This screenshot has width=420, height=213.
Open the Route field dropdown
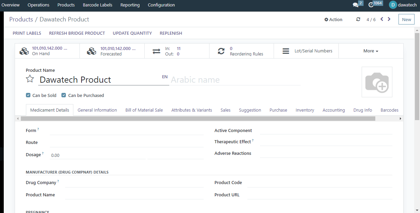[x=127, y=143]
